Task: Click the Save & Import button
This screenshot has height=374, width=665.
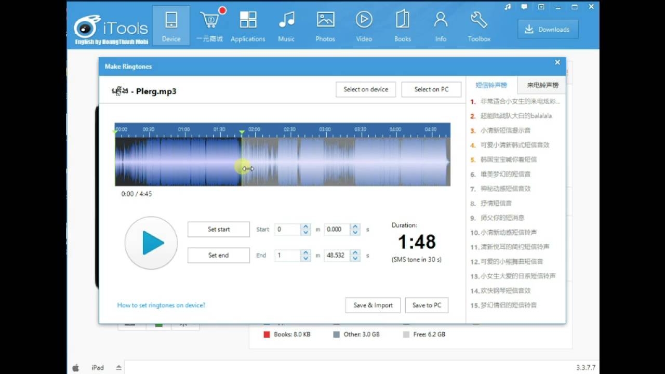Action: pyautogui.click(x=373, y=305)
